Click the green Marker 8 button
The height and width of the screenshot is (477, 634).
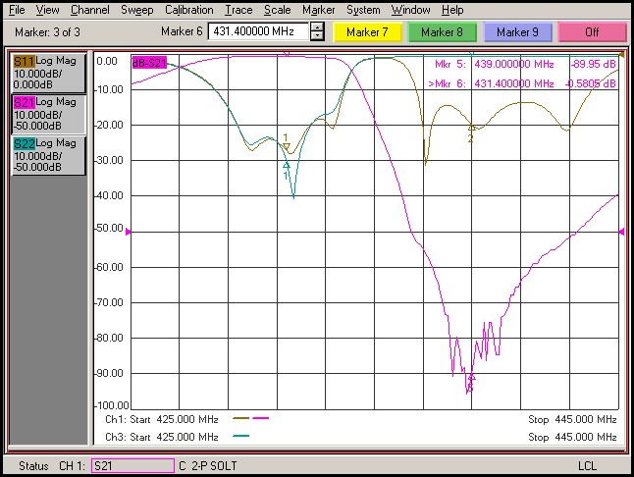pyautogui.click(x=442, y=32)
